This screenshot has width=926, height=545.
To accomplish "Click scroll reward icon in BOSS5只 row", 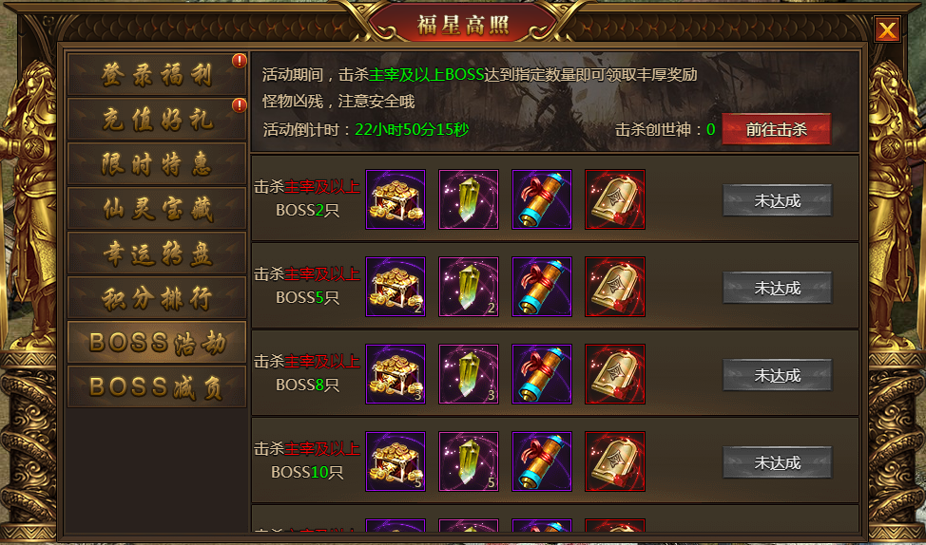I will pos(542,287).
